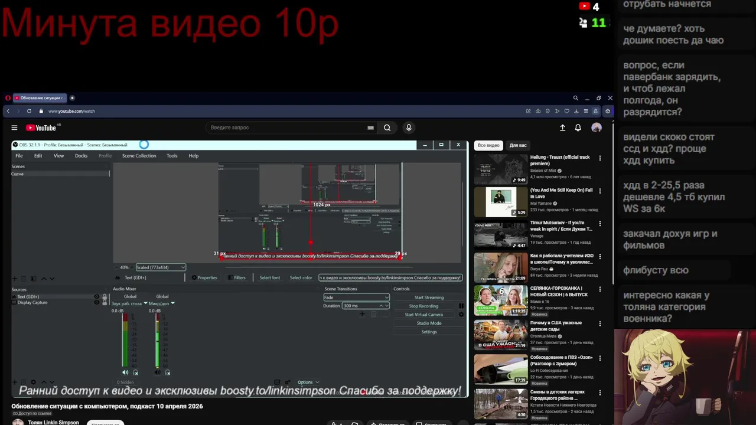Click Start Virtual Camera

tap(423, 315)
